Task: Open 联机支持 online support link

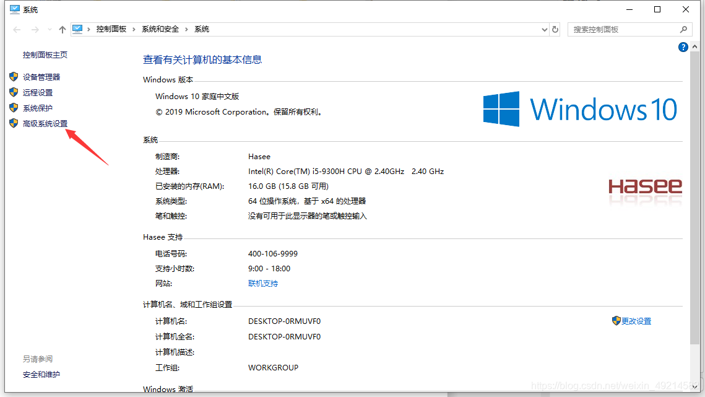Action: pos(263,284)
